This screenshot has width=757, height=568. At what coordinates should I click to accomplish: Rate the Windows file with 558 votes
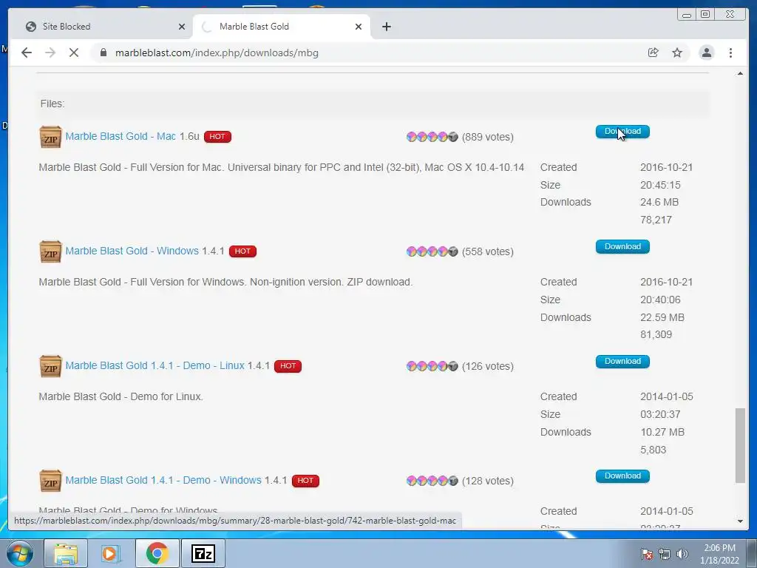432,251
